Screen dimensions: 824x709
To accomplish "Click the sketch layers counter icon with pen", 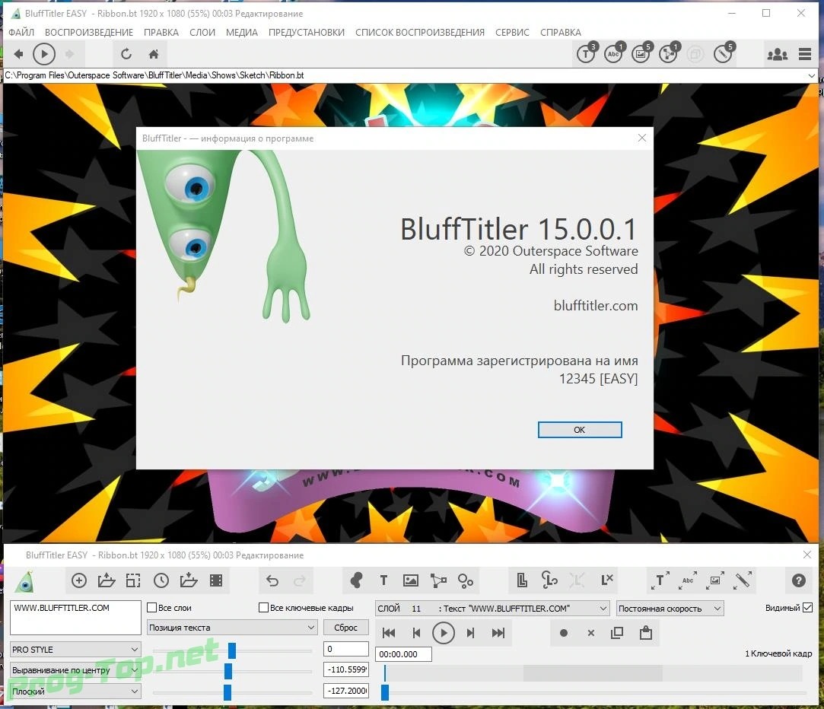I will (x=724, y=53).
